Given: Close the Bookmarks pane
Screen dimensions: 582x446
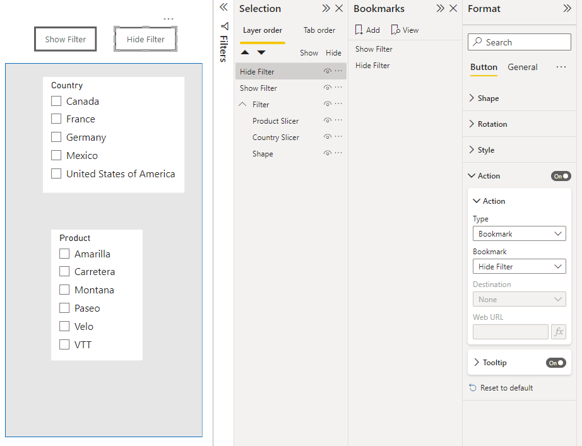Looking at the screenshot, I should coord(453,8).
